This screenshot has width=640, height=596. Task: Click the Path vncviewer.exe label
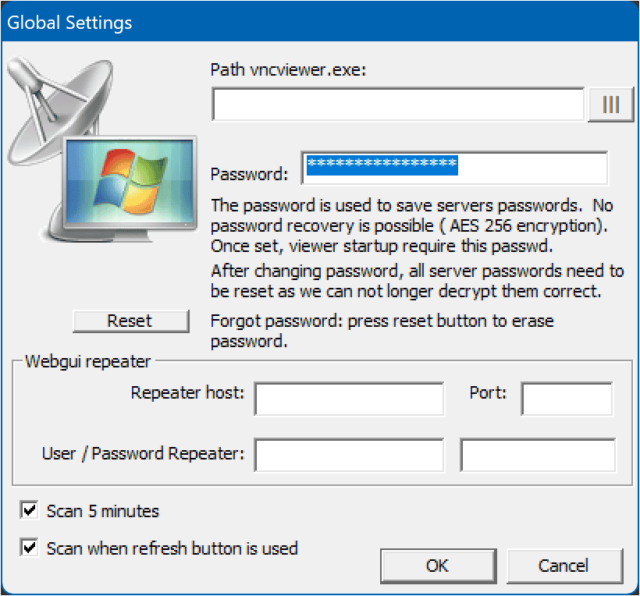(289, 69)
